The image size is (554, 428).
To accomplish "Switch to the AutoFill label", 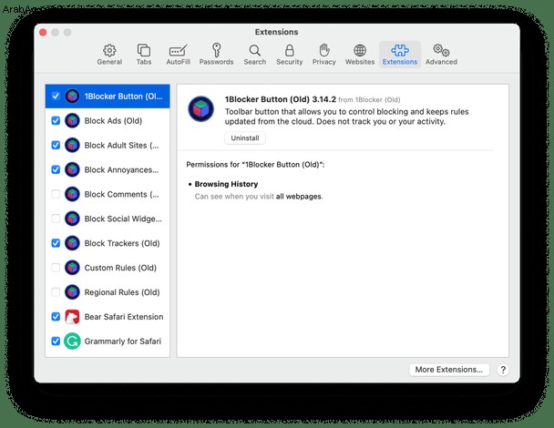I will (x=179, y=62).
